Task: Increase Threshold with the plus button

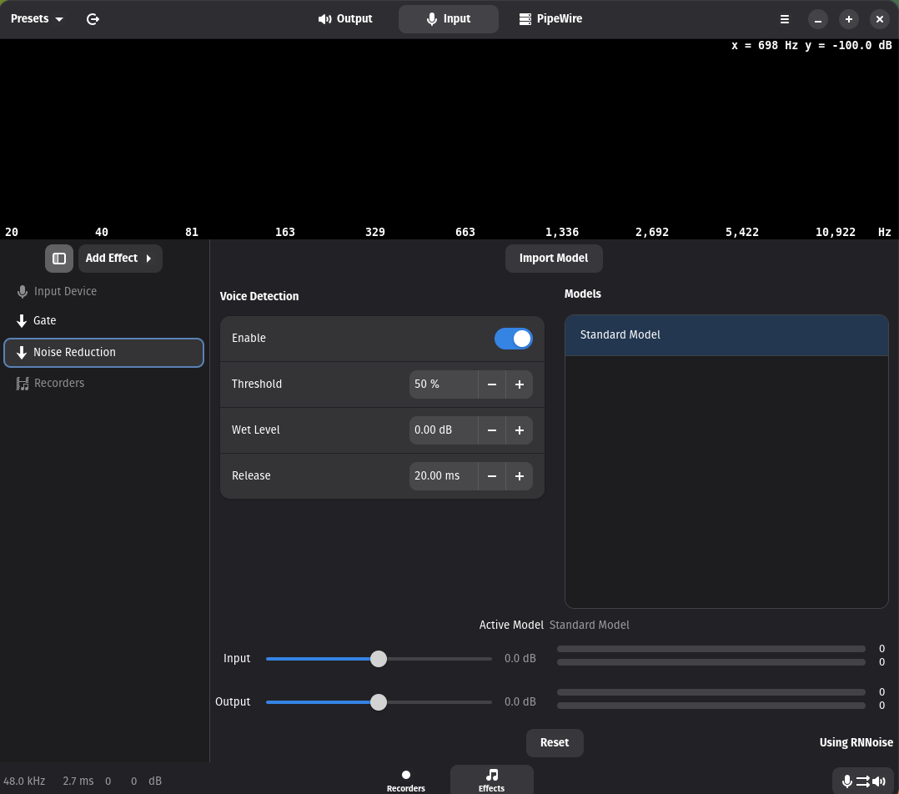Action: [x=519, y=384]
